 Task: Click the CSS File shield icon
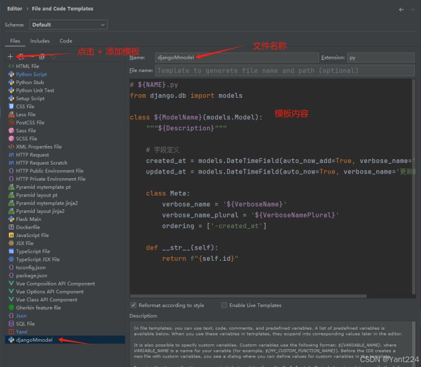(x=11, y=107)
